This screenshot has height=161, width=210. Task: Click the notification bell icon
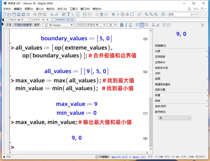pyautogui.click(x=189, y=9)
